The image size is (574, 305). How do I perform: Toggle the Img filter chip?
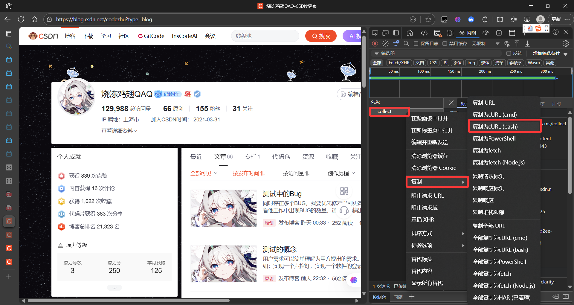pos(471,63)
